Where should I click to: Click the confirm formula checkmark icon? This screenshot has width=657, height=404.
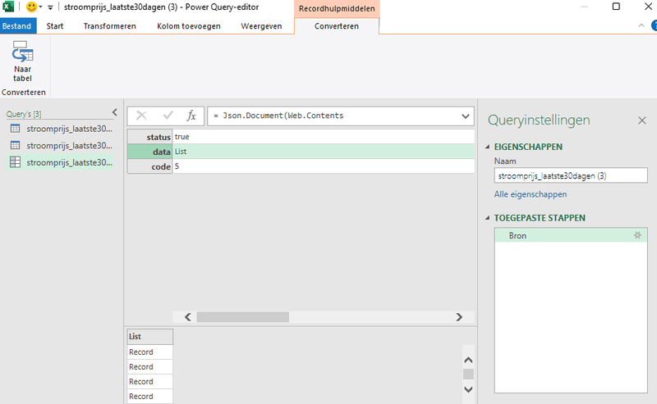(x=168, y=116)
